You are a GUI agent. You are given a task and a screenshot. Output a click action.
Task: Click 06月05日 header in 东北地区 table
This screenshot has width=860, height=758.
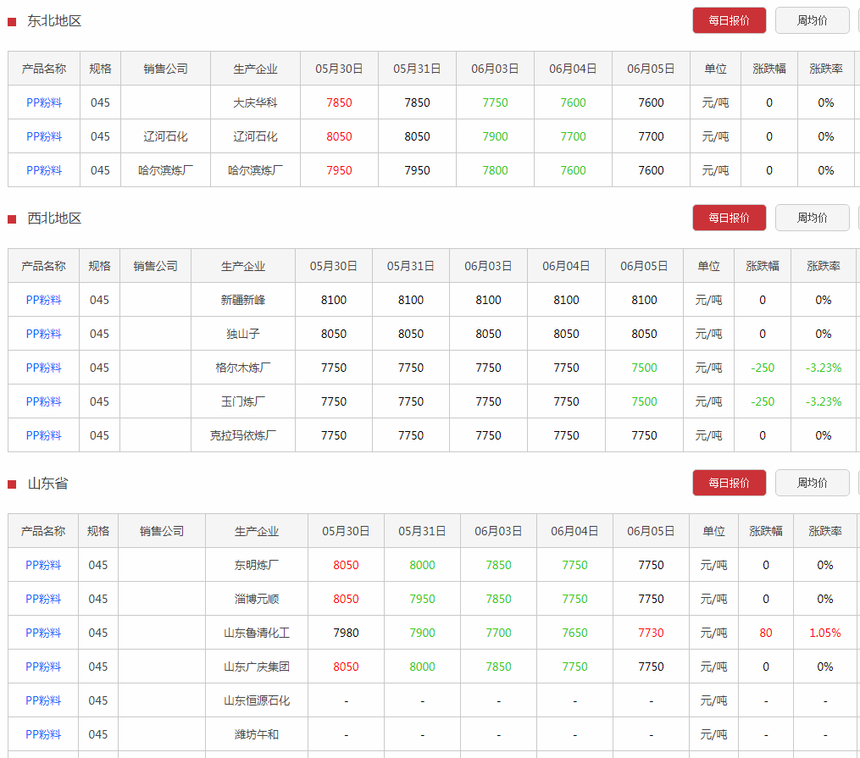651,69
